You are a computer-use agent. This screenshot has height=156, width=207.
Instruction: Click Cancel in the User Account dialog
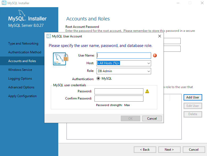(152, 119)
